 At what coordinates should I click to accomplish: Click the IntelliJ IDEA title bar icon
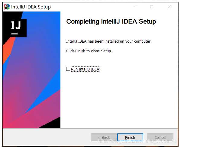click(x=7, y=7)
